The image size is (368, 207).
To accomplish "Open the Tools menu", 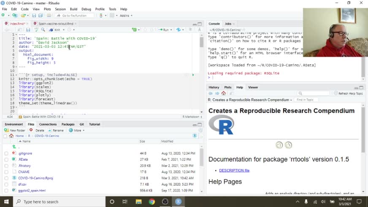I will click(112, 9).
